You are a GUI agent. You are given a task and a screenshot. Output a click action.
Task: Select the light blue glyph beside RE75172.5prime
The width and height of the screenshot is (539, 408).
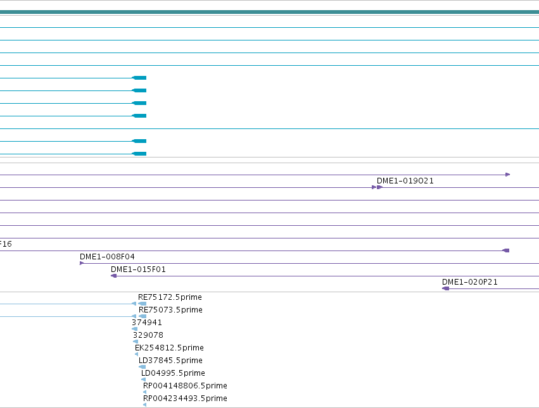142,304
